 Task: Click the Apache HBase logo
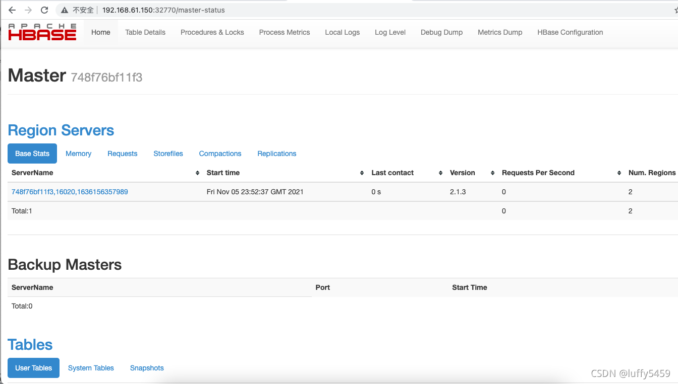tap(42, 32)
